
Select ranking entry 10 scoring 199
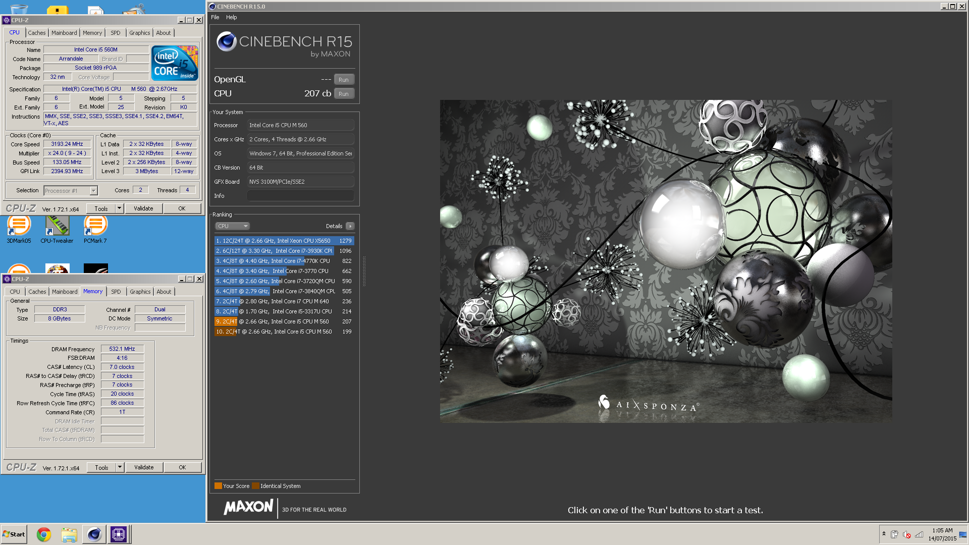click(284, 332)
